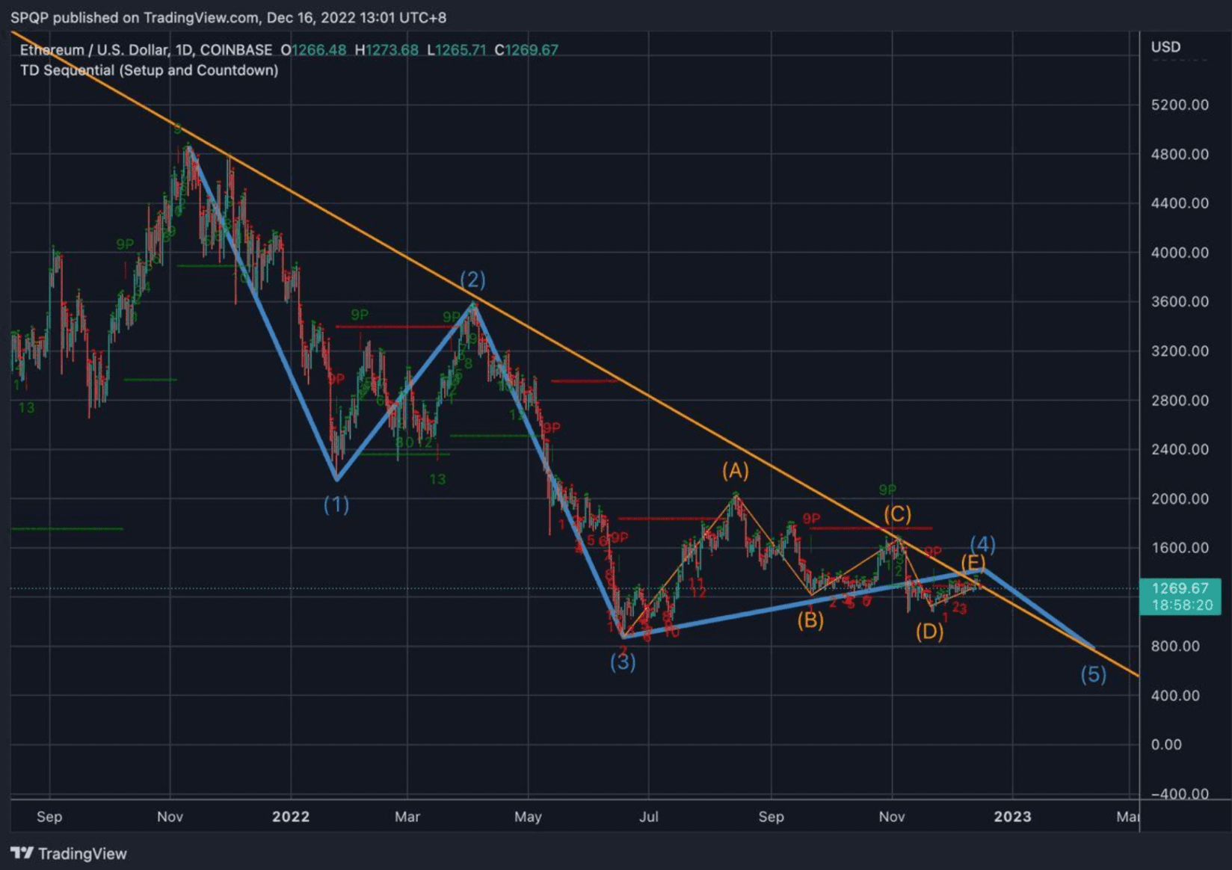Viewport: 1232px width, 870px height.
Task: Click the 4400.00 price axis label
Action: click(x=1180, y=203)
